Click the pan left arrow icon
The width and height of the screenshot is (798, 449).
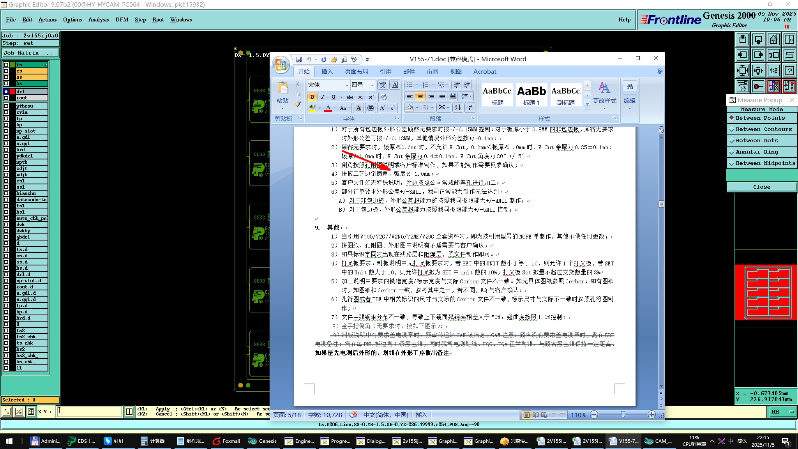[743, 55]
